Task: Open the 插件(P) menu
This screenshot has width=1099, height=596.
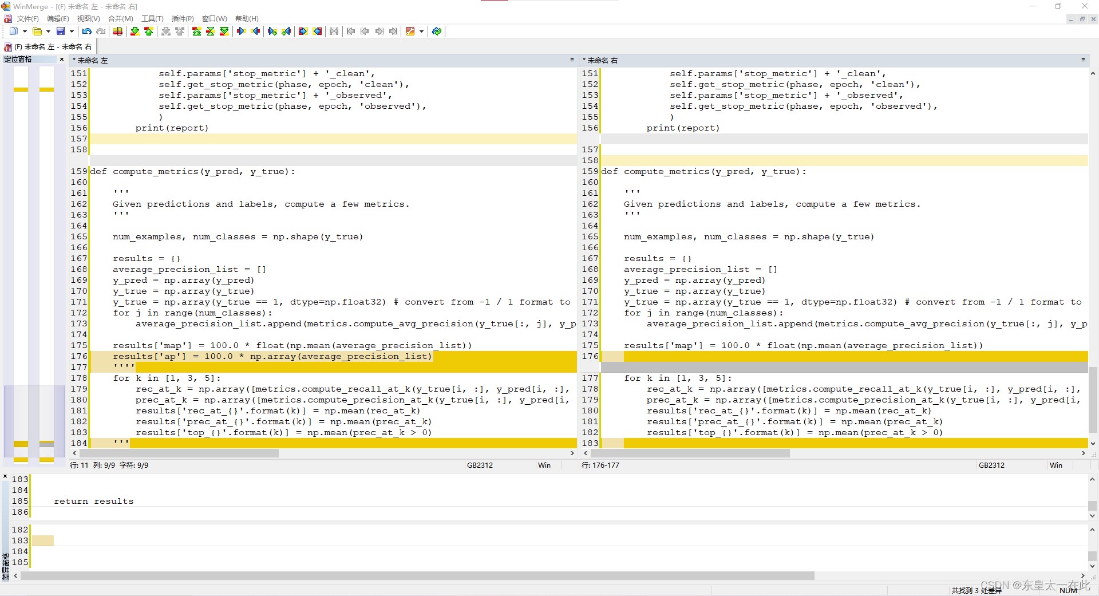Action: (x=183, y=19)
